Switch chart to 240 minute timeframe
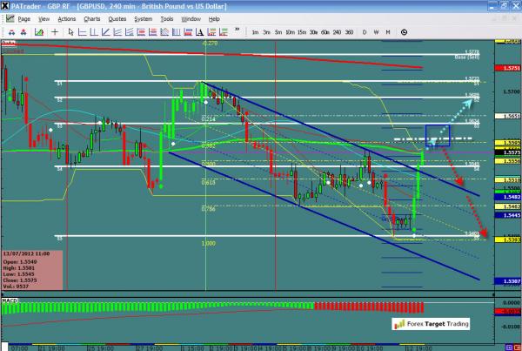The height and width of the screenshot is (351, 522). pos(338,31)
